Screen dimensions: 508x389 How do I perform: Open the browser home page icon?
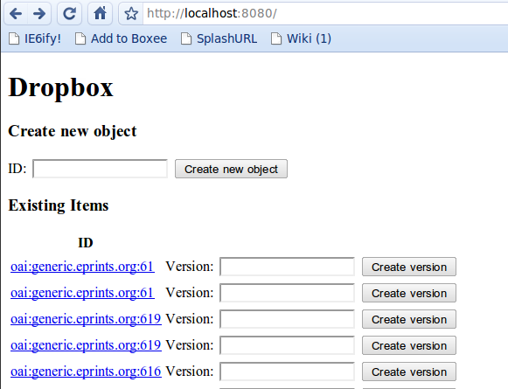tap(100, 14)
